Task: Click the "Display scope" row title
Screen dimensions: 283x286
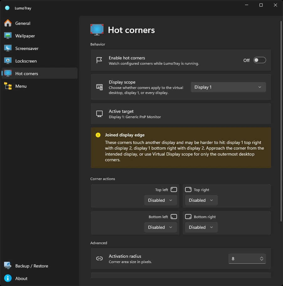Action: (x=122, y=82)
